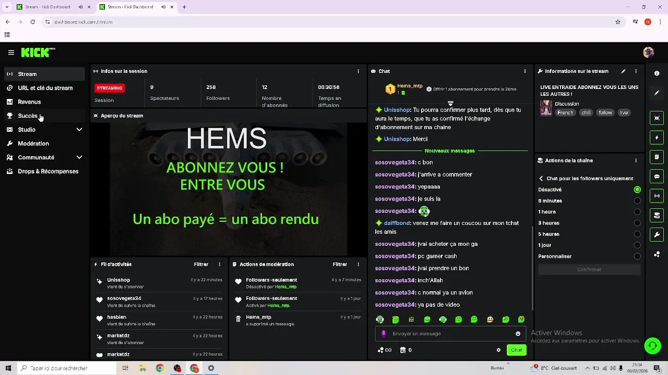
Task: Edit stream info via header pencil icon
Action: pos(623,71)
